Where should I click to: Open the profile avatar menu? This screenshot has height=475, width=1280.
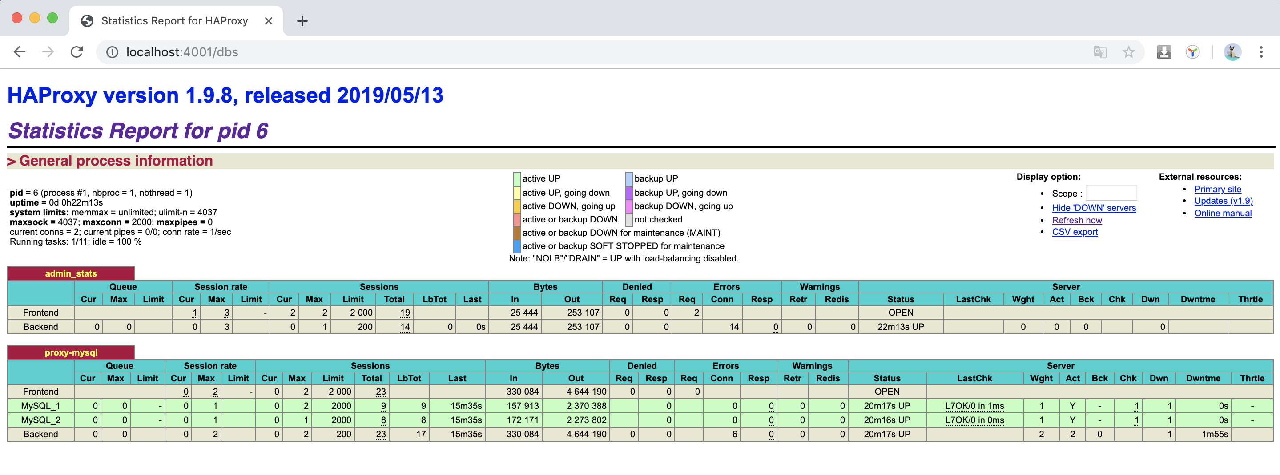point(1232,51)
